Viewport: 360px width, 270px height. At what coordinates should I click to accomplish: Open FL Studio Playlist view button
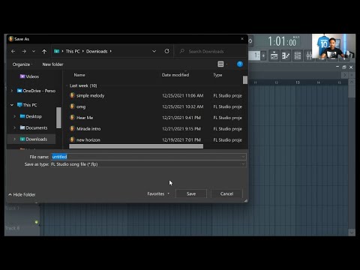coord(274,55)
